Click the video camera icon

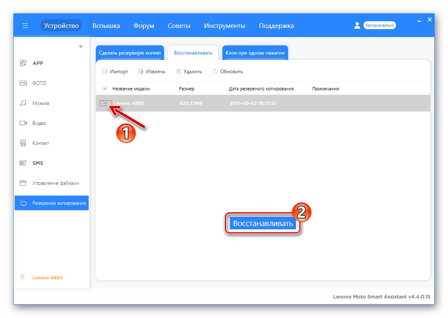[23, 123]
